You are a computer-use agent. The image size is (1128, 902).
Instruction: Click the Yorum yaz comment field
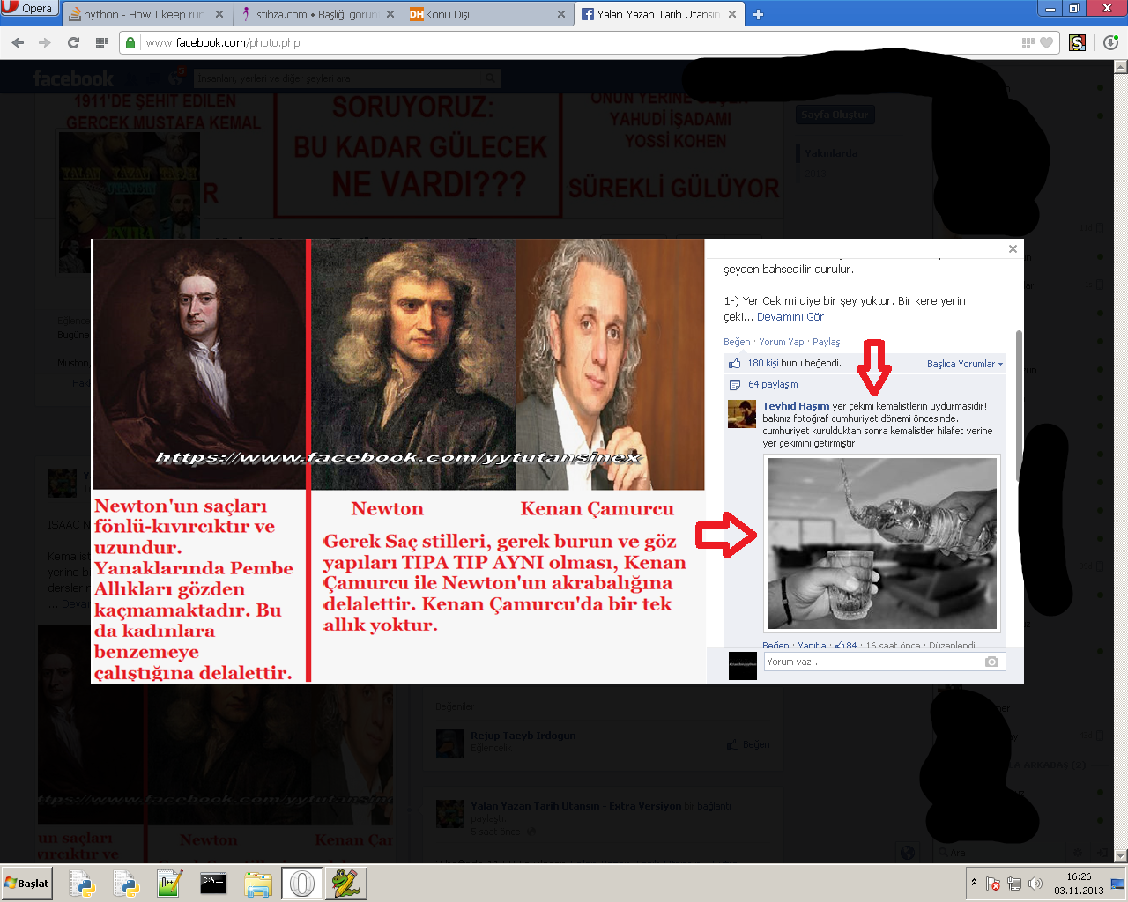click(872, 662)
